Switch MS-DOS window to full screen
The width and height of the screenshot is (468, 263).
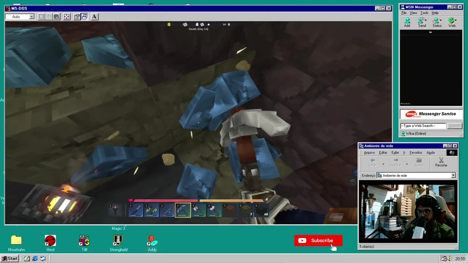coord(67,16)
